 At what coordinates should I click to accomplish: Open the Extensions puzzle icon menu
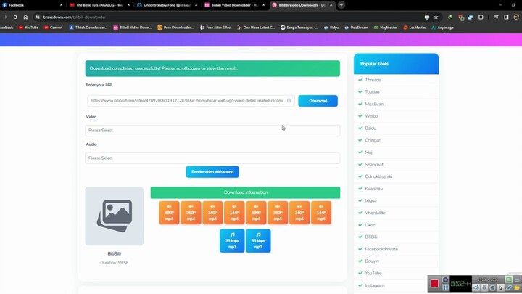coord(481,17)
